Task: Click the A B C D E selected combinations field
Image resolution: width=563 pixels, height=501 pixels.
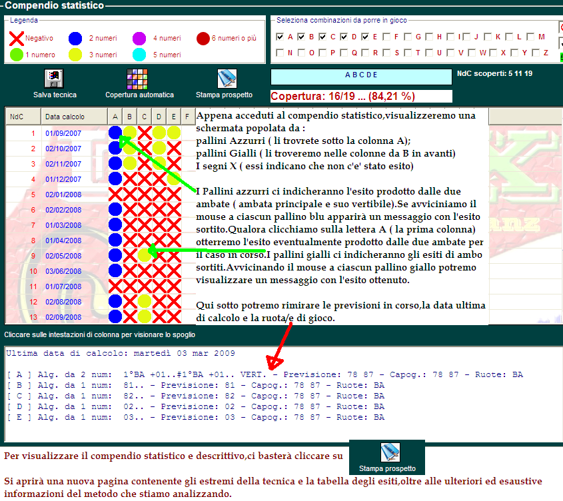Action: pos(361,77)
